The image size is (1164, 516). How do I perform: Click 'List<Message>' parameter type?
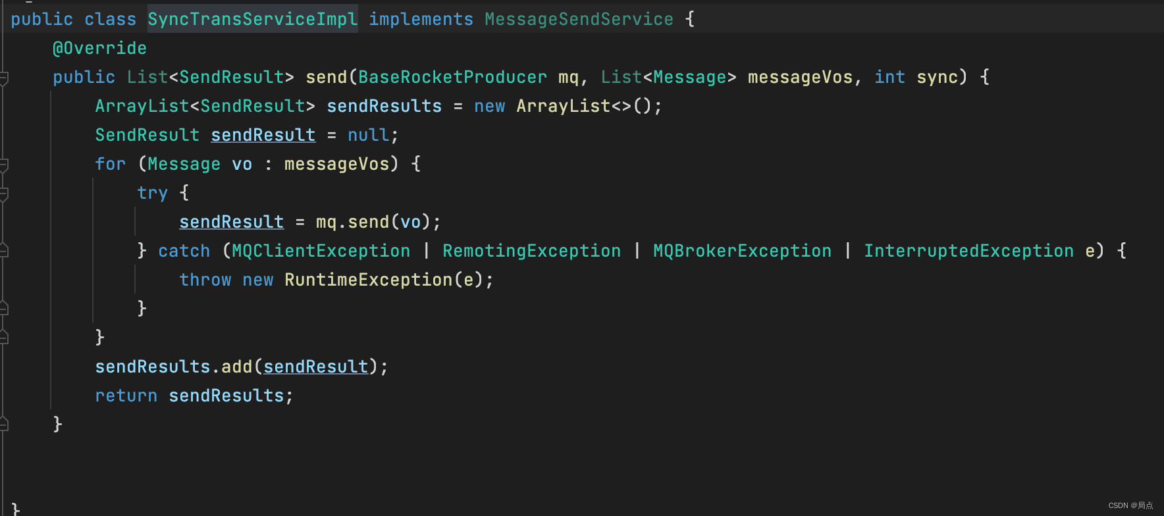[x=669, y=77]
